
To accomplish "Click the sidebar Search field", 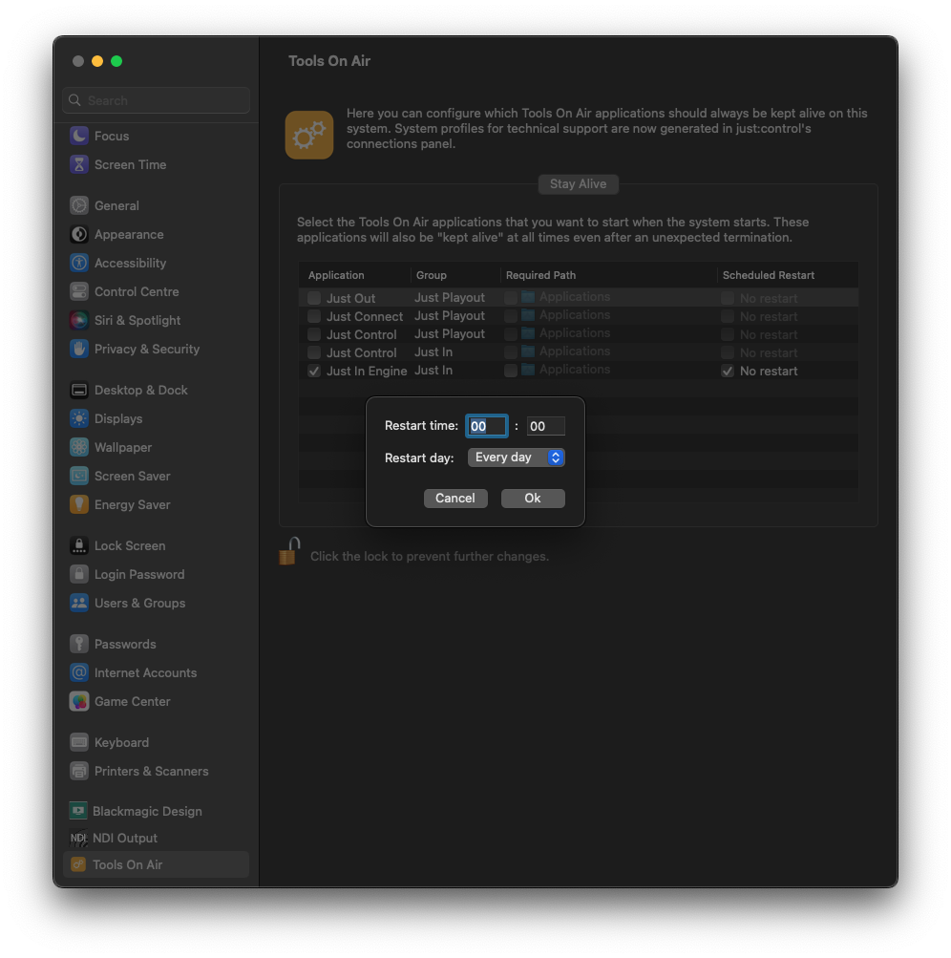I will 157,100.
